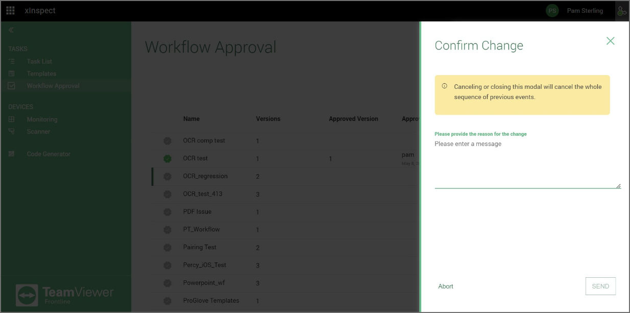The width and height of the screenshot is (630, 313).
Task: Select the OCR comp test row name
Action: [204, 140]
